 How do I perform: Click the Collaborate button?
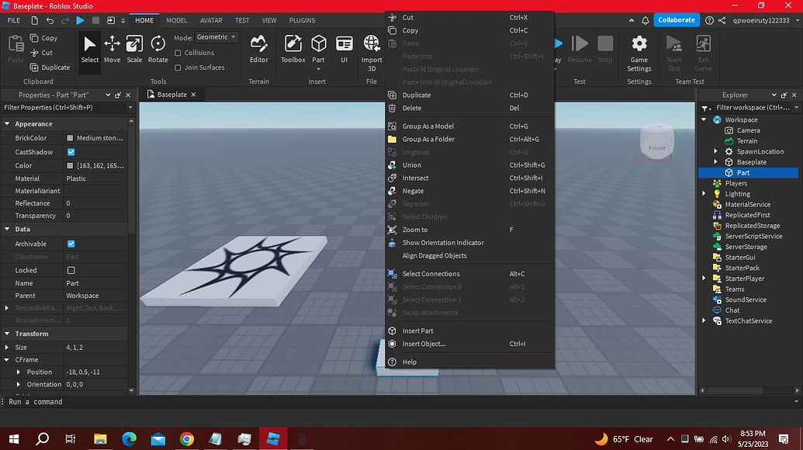pyautogui.click(x=676, y=19)
